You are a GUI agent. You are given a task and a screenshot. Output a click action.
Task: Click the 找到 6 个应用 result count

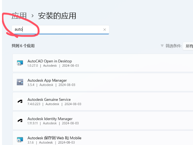point(23,46)
